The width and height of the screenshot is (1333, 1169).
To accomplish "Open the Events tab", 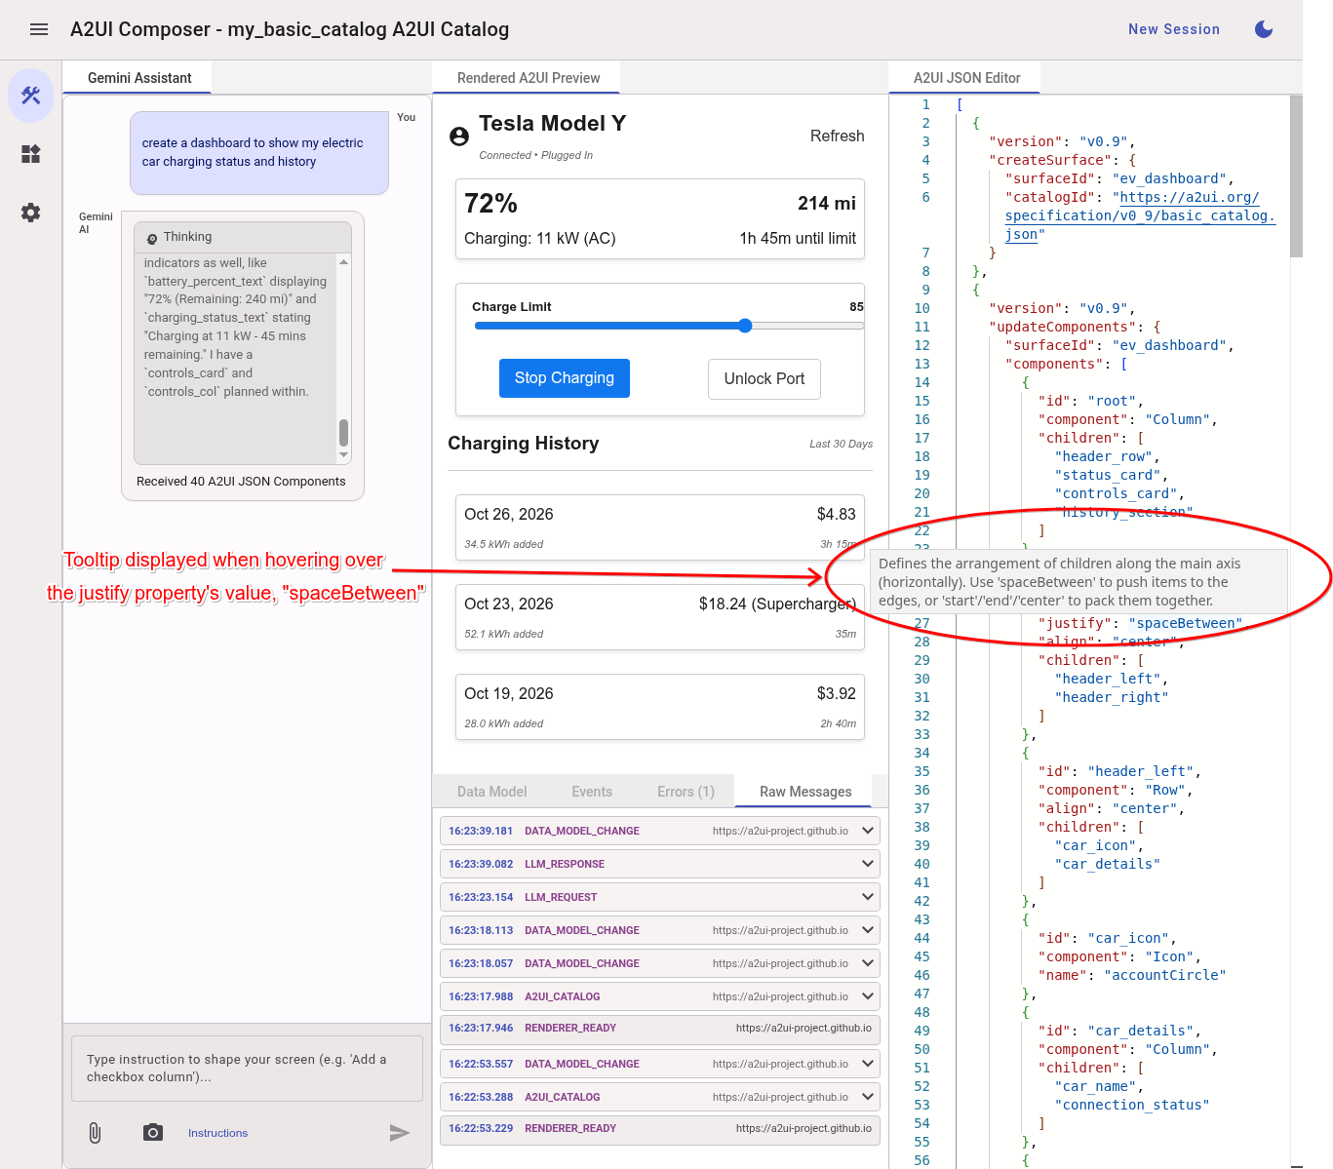I will [x=592, y=792].
